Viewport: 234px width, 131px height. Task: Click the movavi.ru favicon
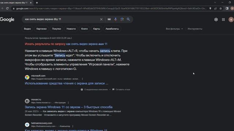click(x=27, y=101)
